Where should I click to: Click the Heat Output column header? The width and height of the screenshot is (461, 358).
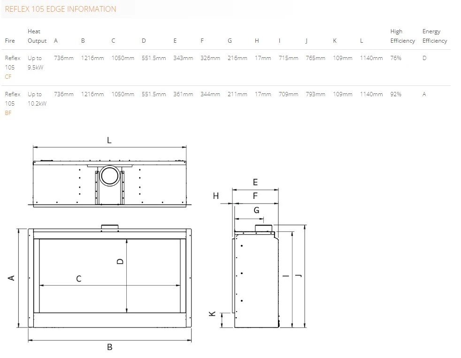37,36
